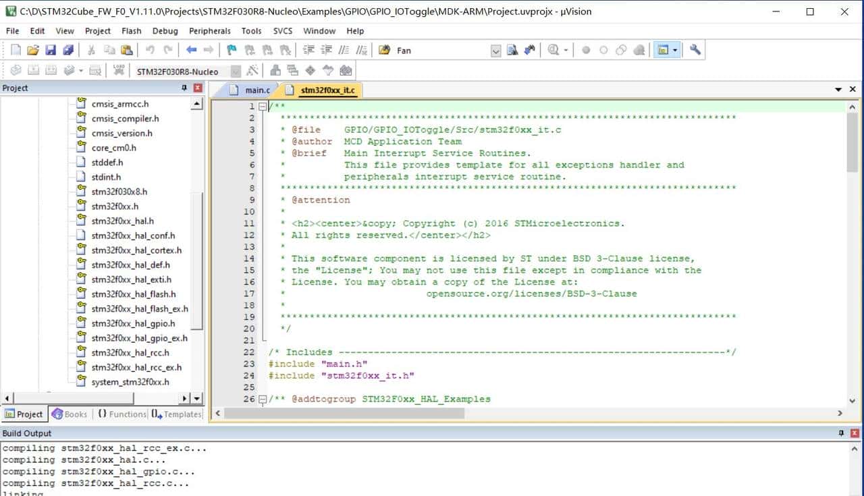Toggle the Build Output pin
Image resolution: width=864 pixels, height=496 pixels.
[x=841, y=433]
